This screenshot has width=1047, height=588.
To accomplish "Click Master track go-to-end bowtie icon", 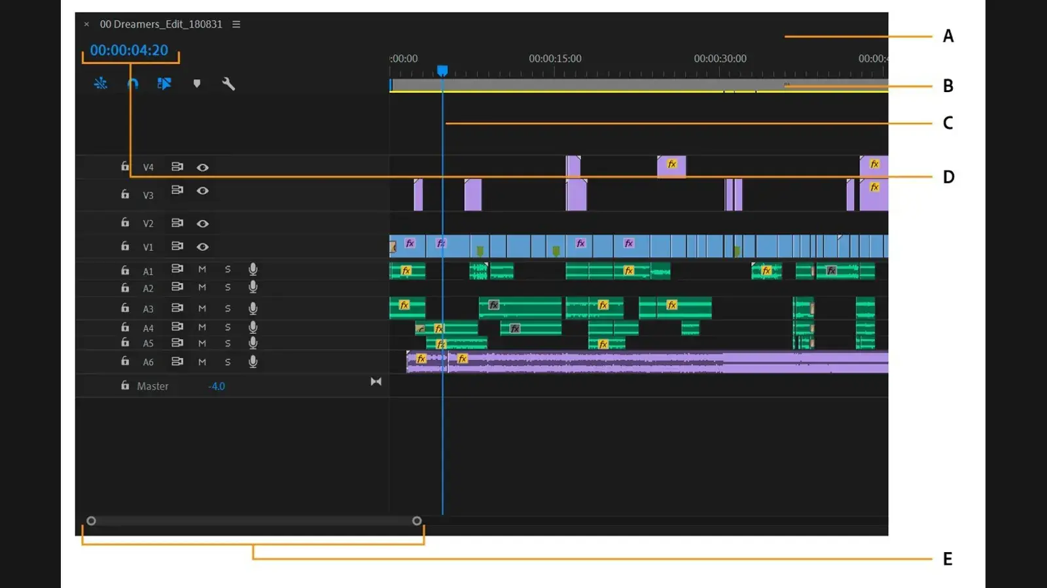I will click(x=376, y=382).
